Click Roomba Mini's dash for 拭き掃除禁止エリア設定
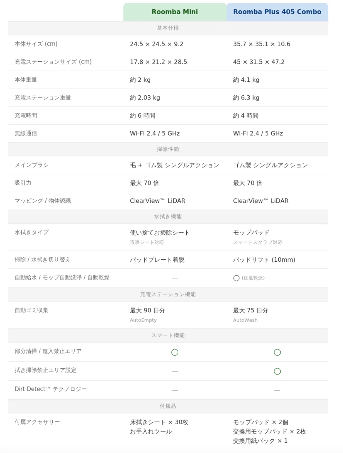 click(175, 371)
